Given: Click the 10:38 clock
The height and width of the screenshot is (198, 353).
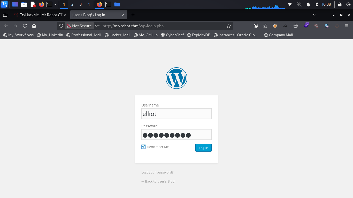Looking at the screenshot, I should pyautogui.click(x=326, y=4).
